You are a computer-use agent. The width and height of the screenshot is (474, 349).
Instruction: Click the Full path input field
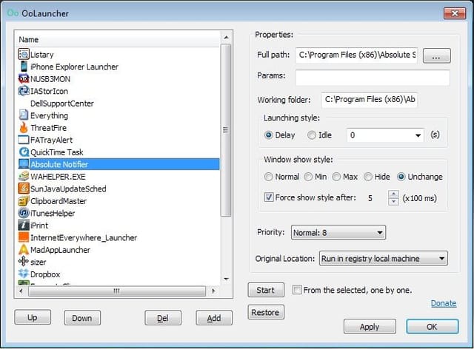[357, 55]
